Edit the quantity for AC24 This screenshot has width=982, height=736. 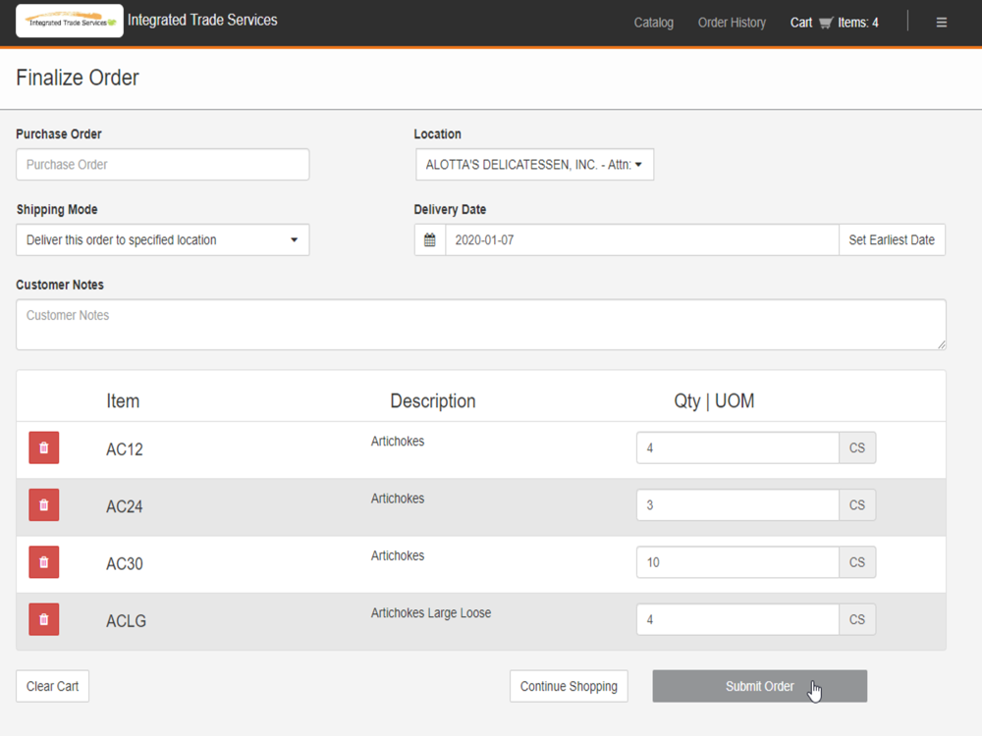coord(737,505)
